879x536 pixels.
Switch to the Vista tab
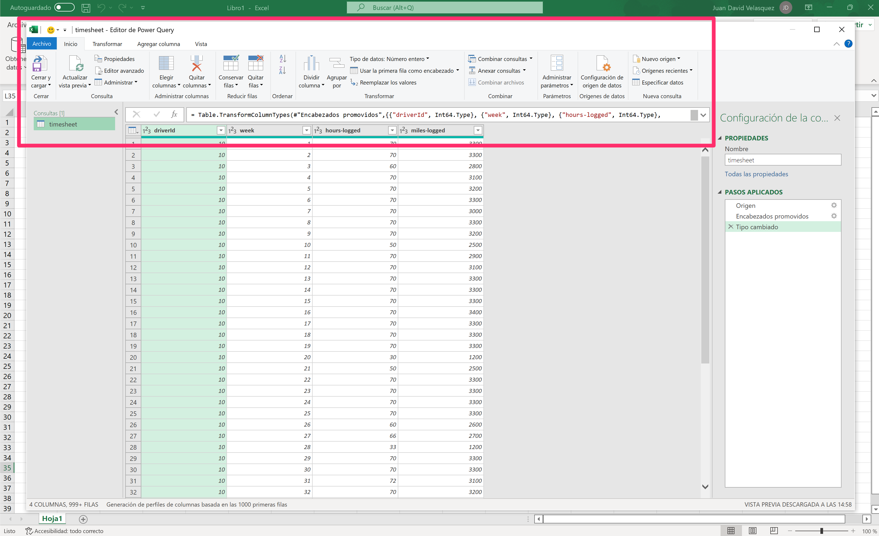tap(201, 44)
